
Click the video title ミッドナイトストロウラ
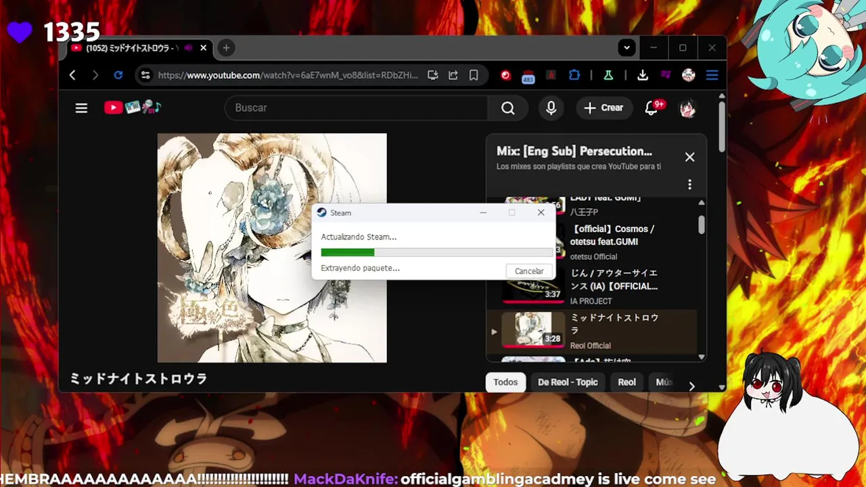pos(139,379)
